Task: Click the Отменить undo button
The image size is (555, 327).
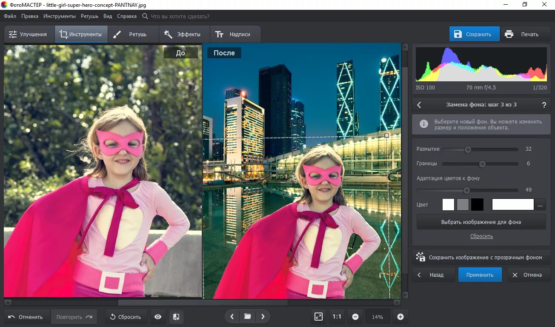Action: pos(27,317)
